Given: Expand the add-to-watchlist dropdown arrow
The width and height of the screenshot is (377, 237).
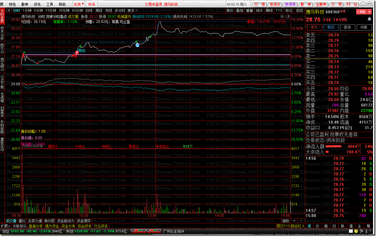Looking at the screenshot, I should click(369, 12).
